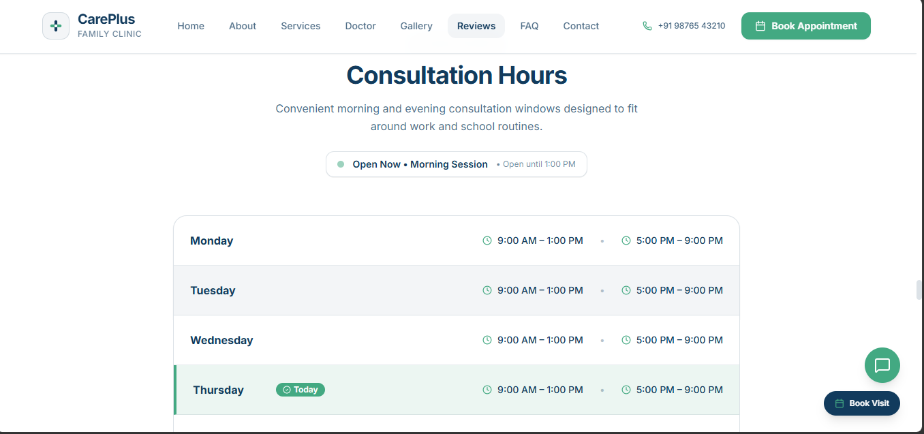This screenshot has width=924, height=434.
Task: Click the clock icon beside Monday's 9:00 AM
Action: click(x=487, y=241)
